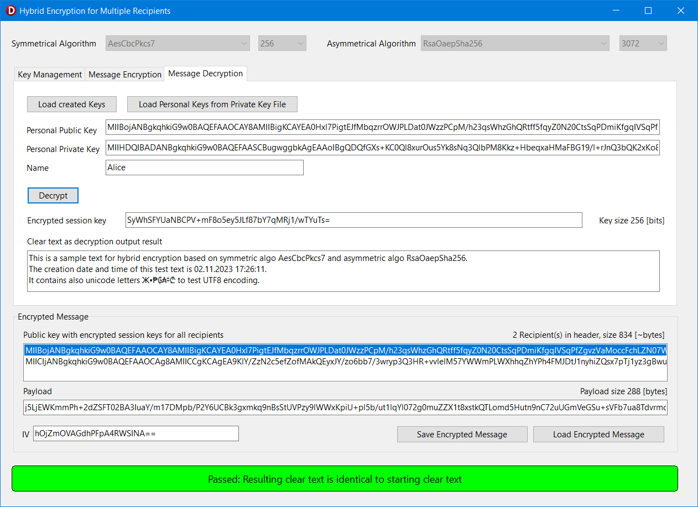The height and width of the screenshot is (507, 698).
Task: Focus the Personal Public Key field
Action: 382,128
